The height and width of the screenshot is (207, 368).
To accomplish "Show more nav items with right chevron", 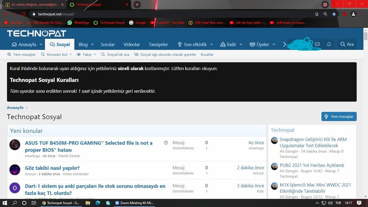I will [285, 45].
